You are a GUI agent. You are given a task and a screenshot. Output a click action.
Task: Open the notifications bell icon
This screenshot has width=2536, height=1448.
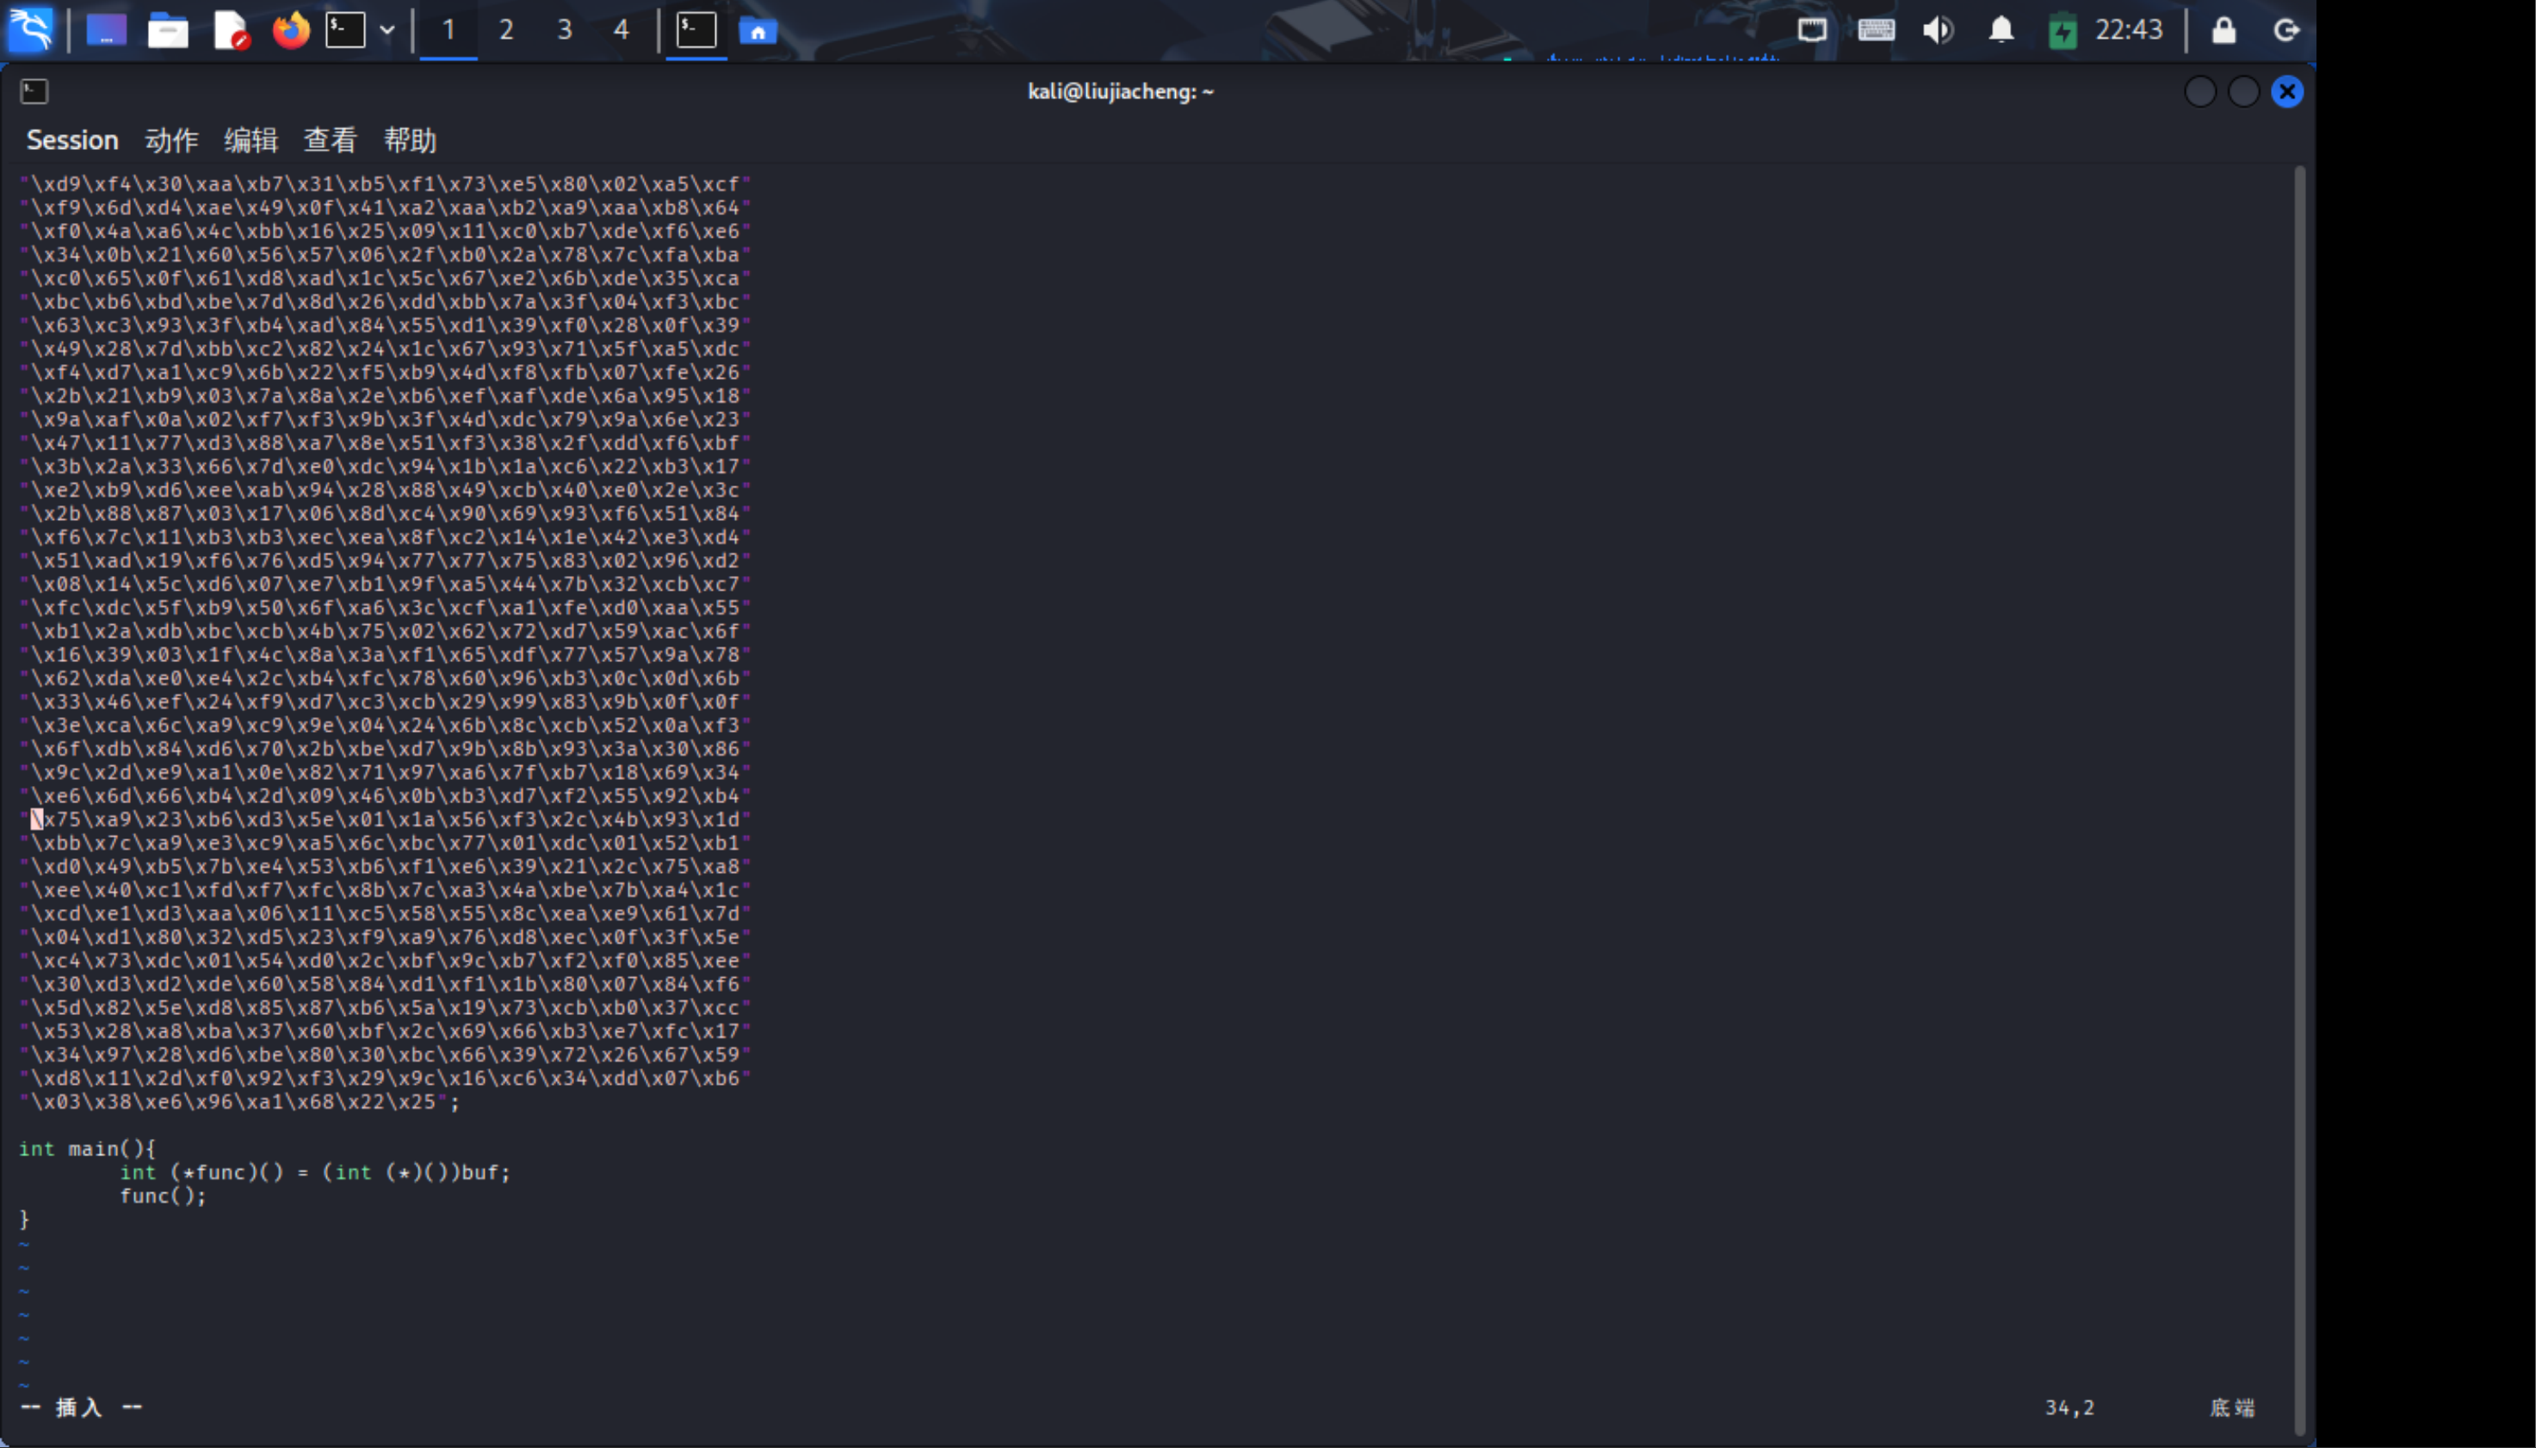(2001, 30)
